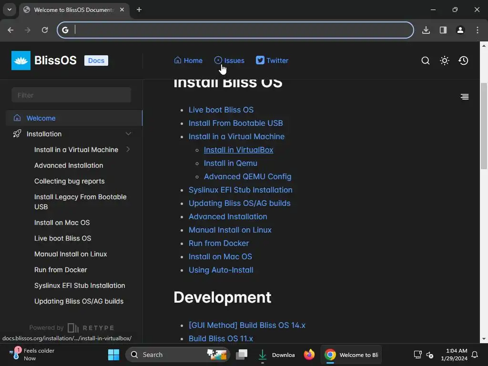Screen dimensions: 488x366
Task: Open Manual Install on Linux content link
Action: point(230,230)
